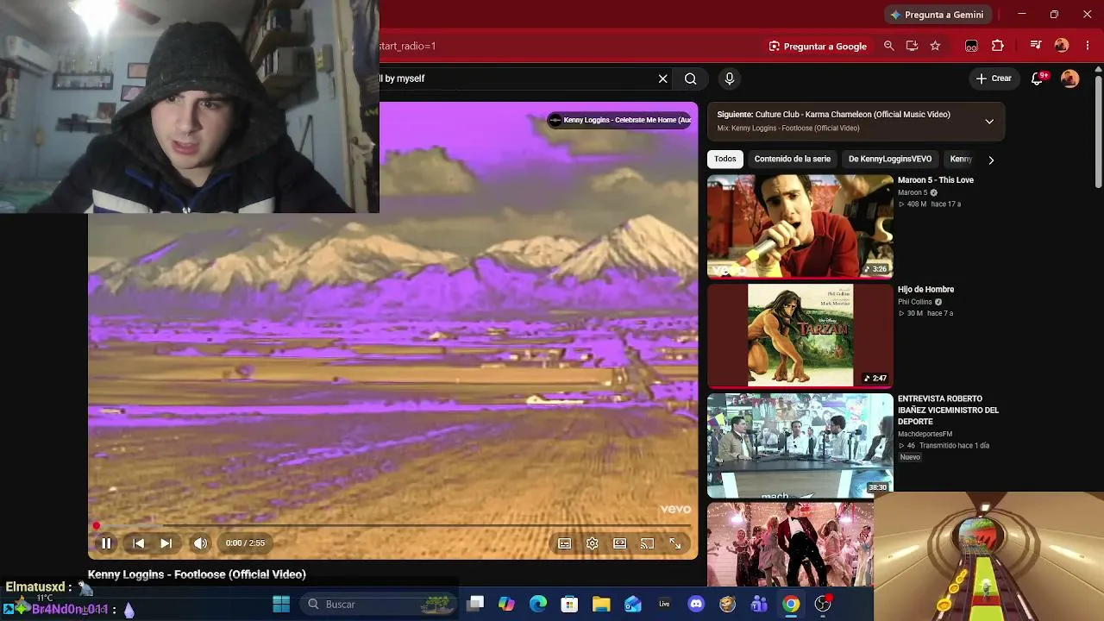This screenshot has height=621, width=1104.
Task: Click the Kenny Loggins Footloose video title
Action: point(197,574)
